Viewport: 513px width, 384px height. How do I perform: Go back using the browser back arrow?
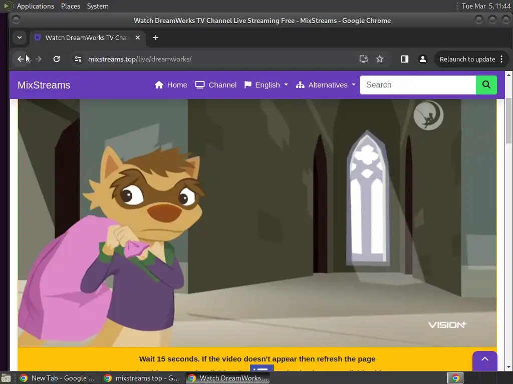point(21,59)
